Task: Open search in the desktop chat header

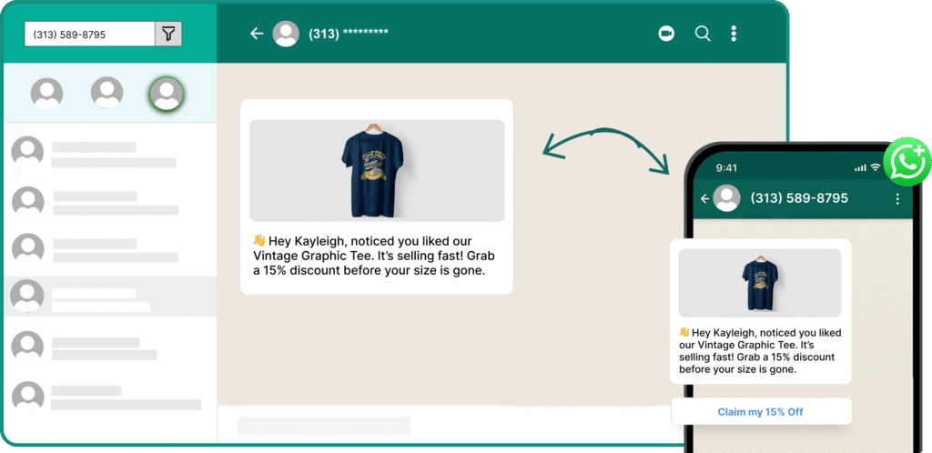Action: 703,34
